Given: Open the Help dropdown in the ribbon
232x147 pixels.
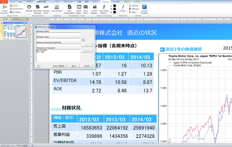Looking at the screenshot, I should 133,12.
